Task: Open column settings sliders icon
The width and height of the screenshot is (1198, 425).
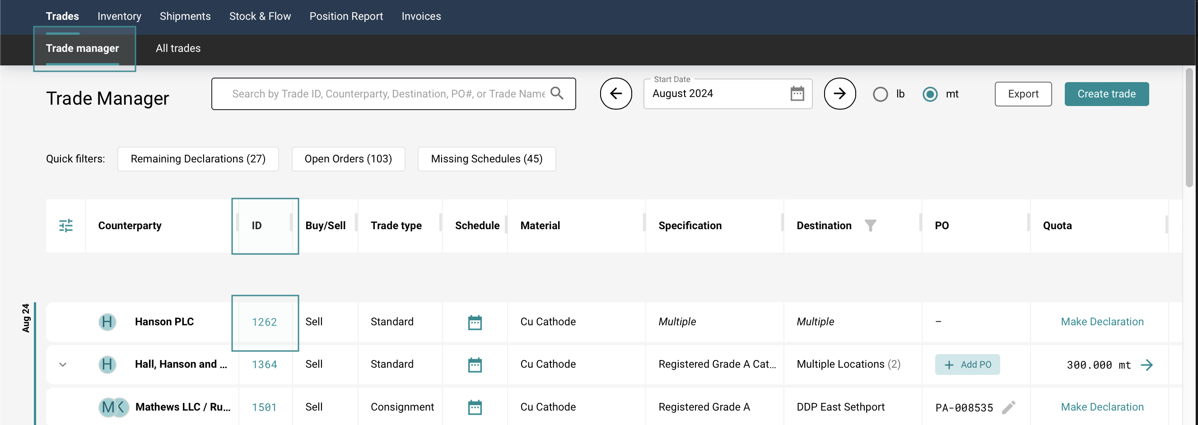Action: click(x=65, y=226)
